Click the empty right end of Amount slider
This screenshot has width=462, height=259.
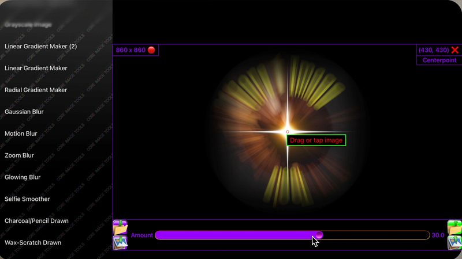coord(376,235)
